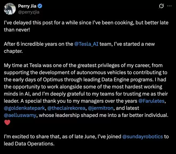Viewport: 176px width, 154px height.
Task: Click the "I've delayed this post" opening paragraph
Action: point(80,22)
